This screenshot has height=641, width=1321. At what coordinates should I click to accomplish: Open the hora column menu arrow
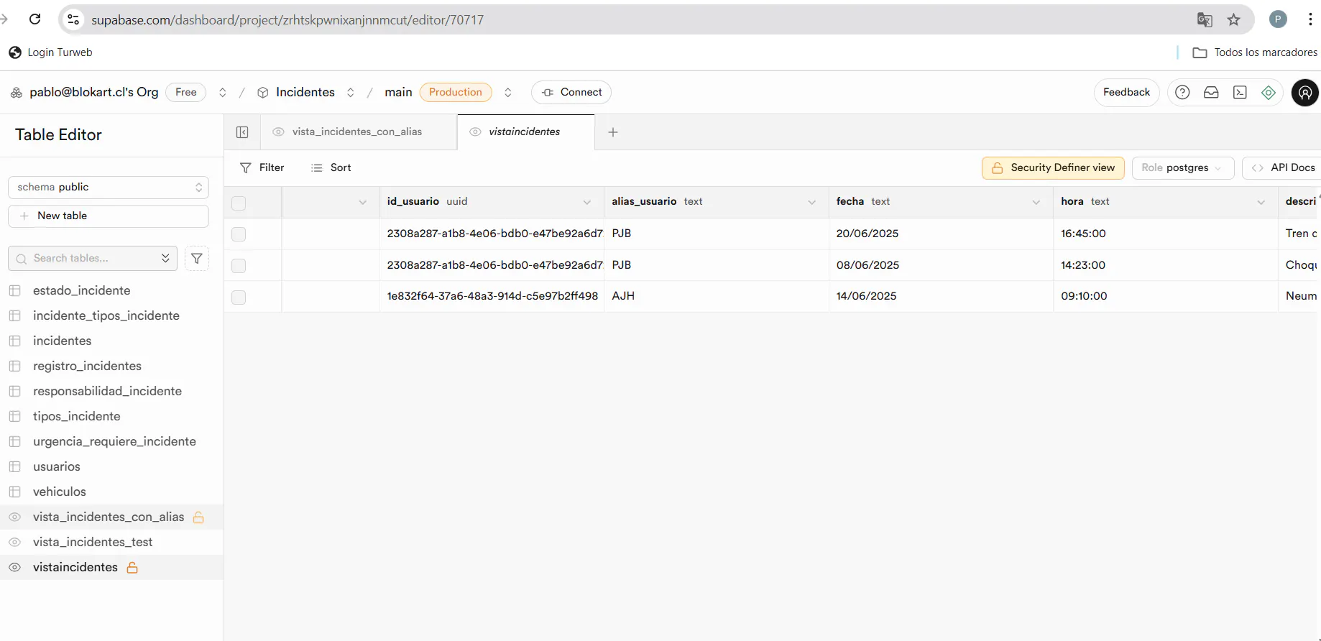(x=1261, y=203)
